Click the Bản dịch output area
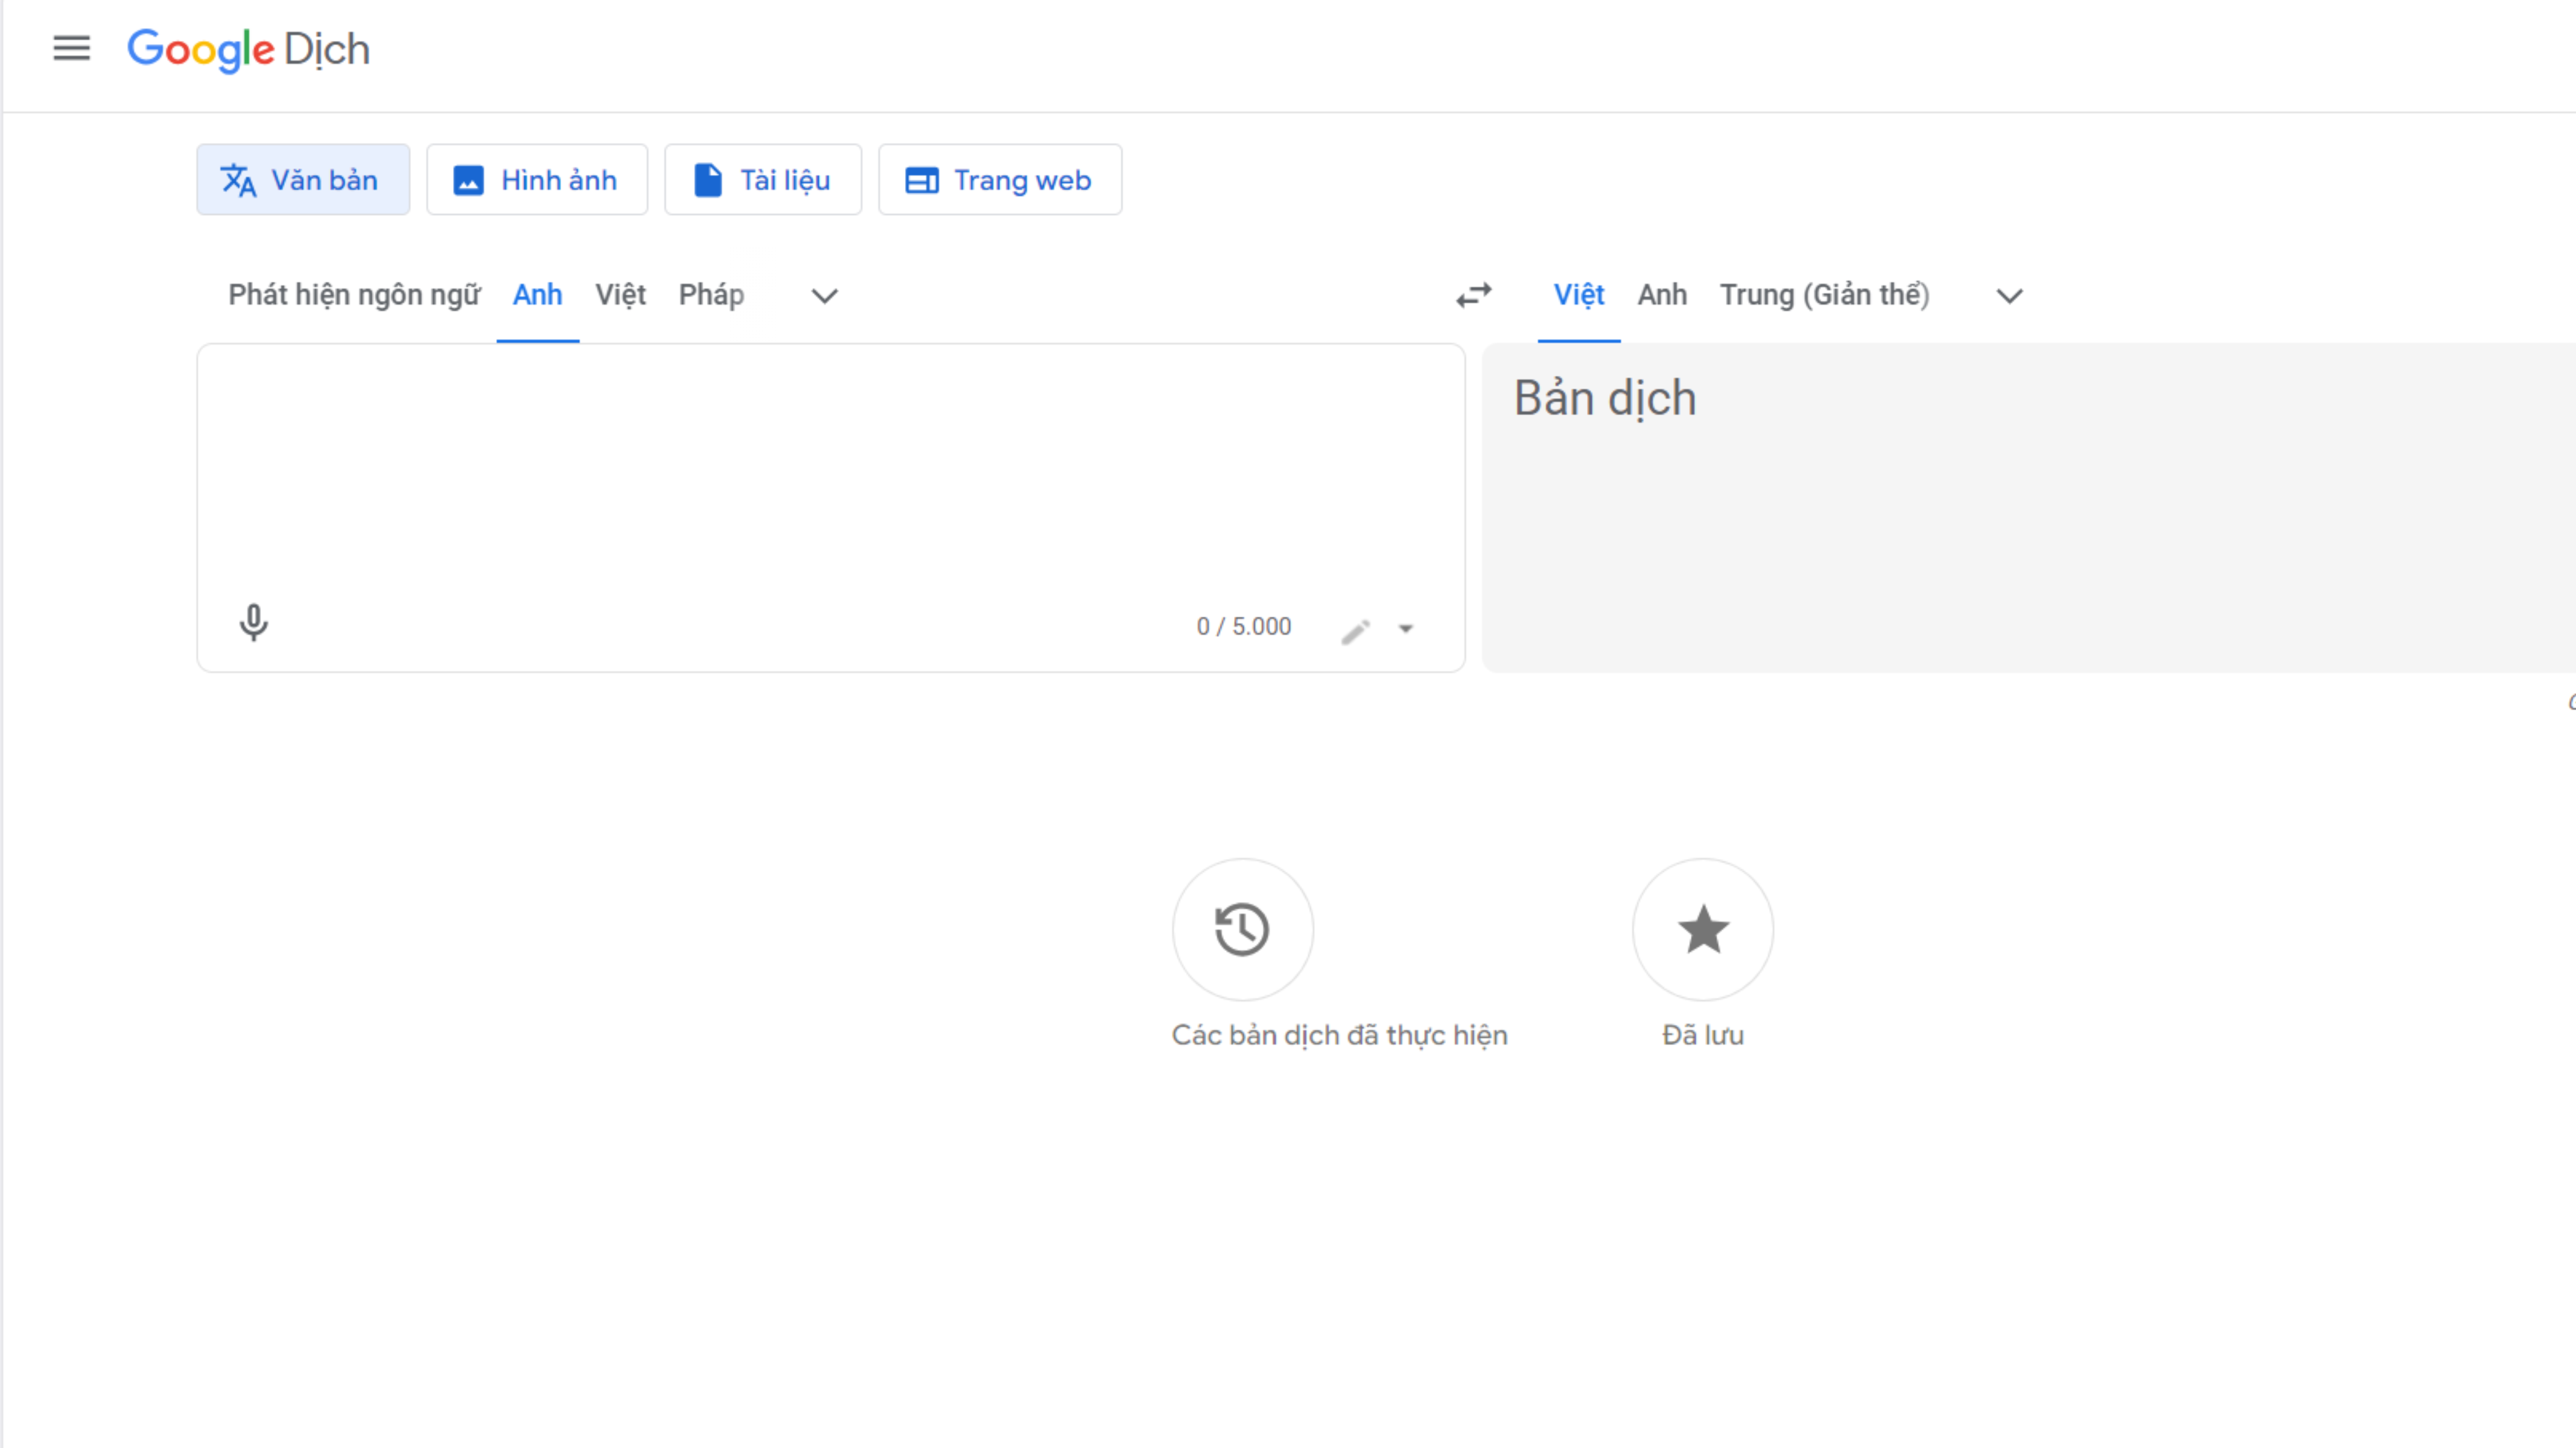 click(2029, 508)
